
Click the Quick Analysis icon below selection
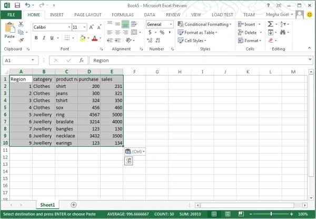(129, 161)
